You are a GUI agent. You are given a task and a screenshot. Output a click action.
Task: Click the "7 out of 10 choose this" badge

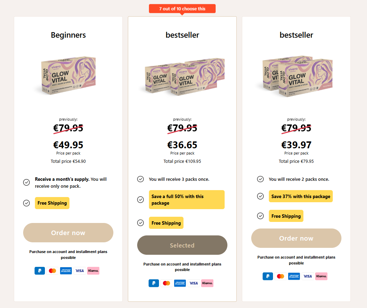click(x=182, y=9)
